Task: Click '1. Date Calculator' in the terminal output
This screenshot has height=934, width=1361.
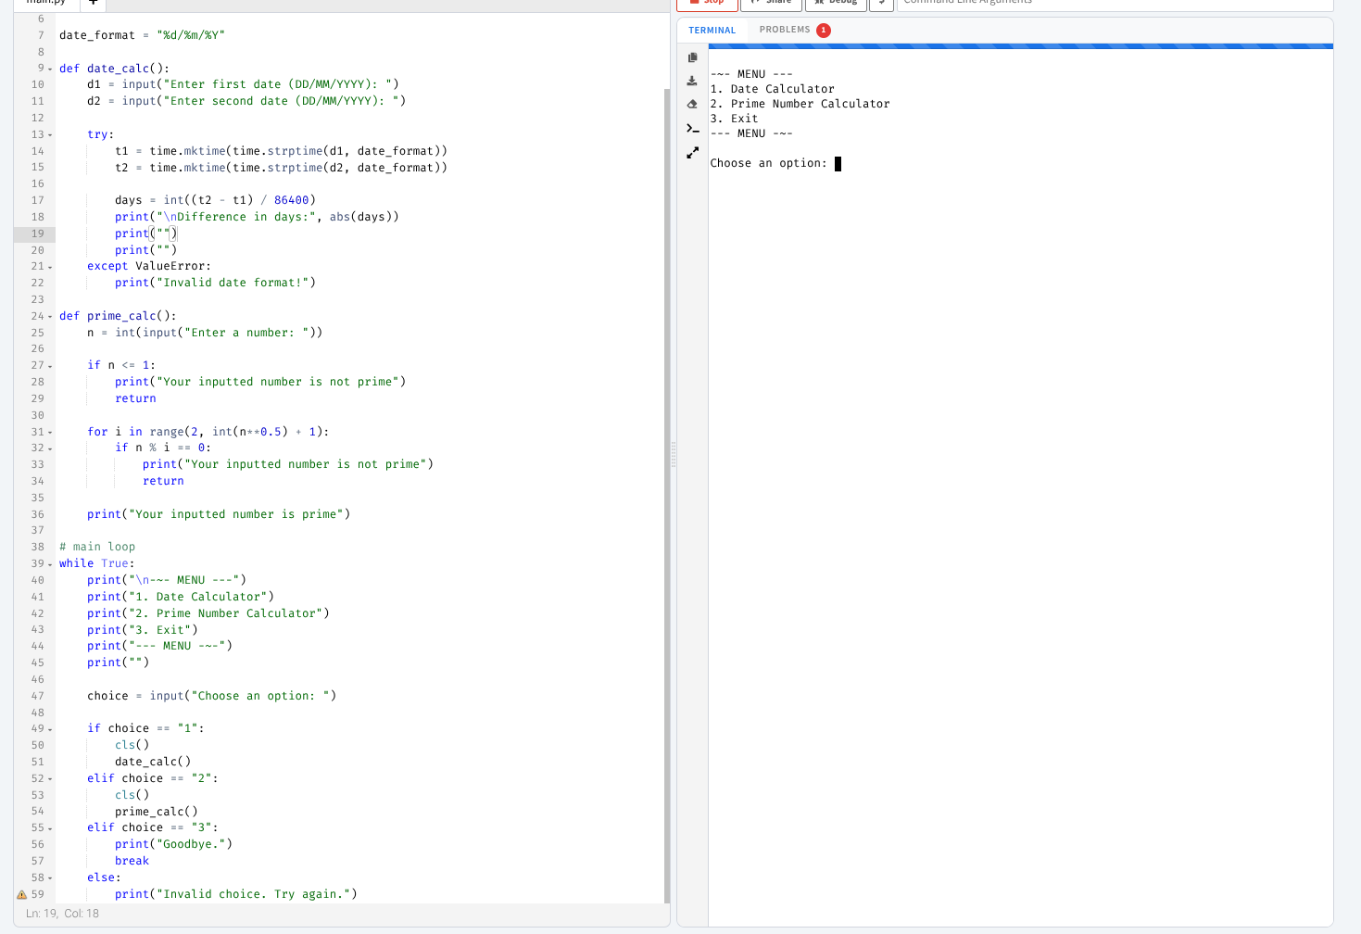Action: tap(772, 89)
